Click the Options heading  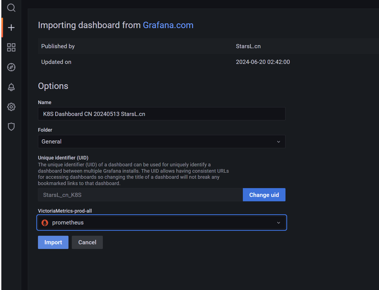[x=53, y=86]
